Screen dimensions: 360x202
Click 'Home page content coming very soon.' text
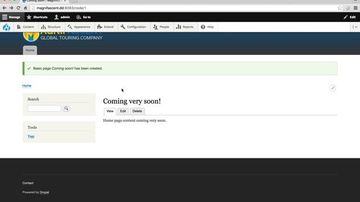pos(135,121)
